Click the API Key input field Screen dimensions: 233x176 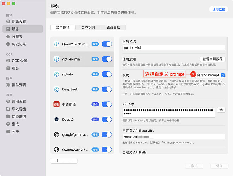(169, 112)
